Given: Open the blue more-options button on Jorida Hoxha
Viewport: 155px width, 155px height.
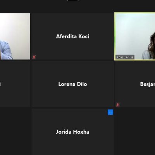Looking at the screenshot, I should click(x=110, y=112).
